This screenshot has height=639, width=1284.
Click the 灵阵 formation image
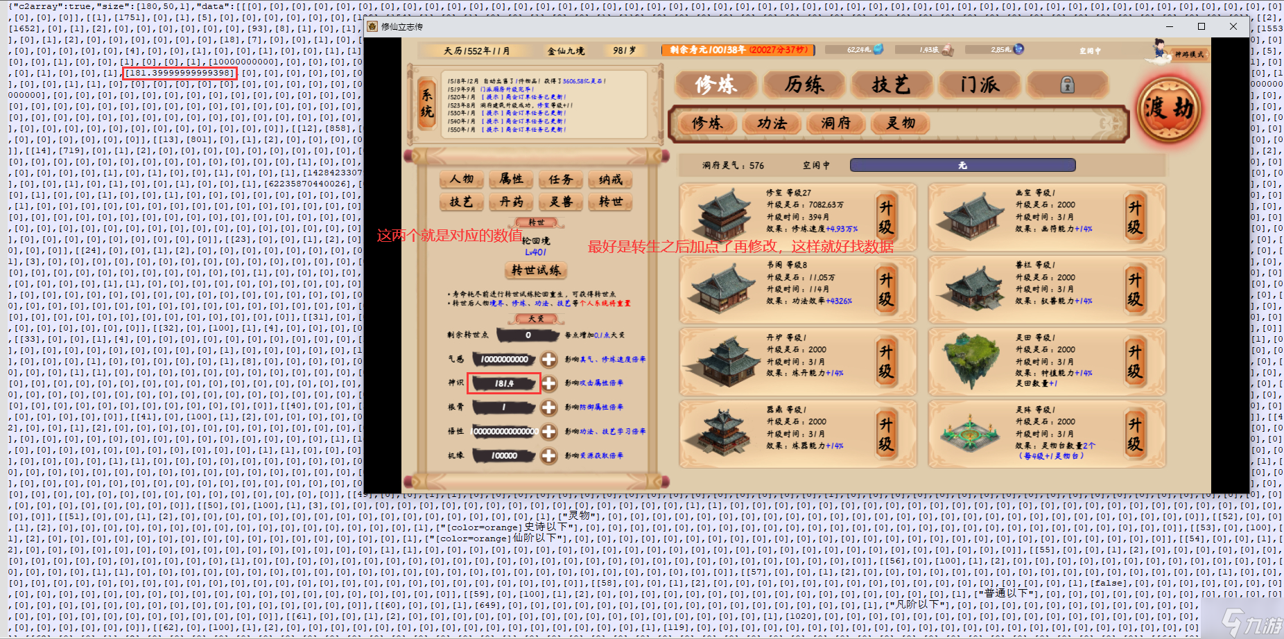tap(971, 435)
